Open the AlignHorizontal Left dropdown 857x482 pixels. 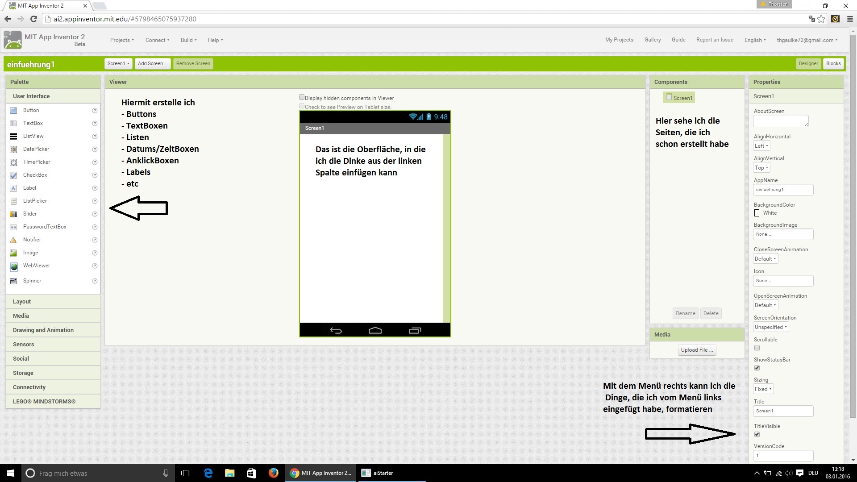coord(761,146)
